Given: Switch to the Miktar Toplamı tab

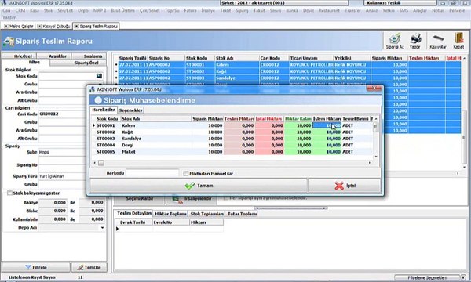Looking at the screenshot, I should tap(170, 214).
